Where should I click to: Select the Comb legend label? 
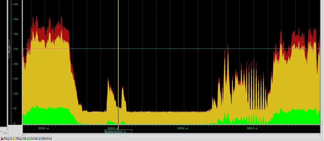[x=34, y=139]
